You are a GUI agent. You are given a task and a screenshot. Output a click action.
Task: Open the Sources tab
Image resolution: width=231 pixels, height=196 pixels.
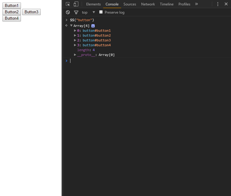[x=130, y=4]
